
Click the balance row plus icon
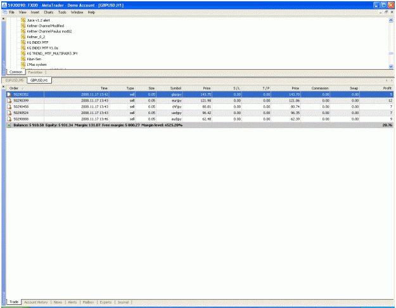click(9, 125)
